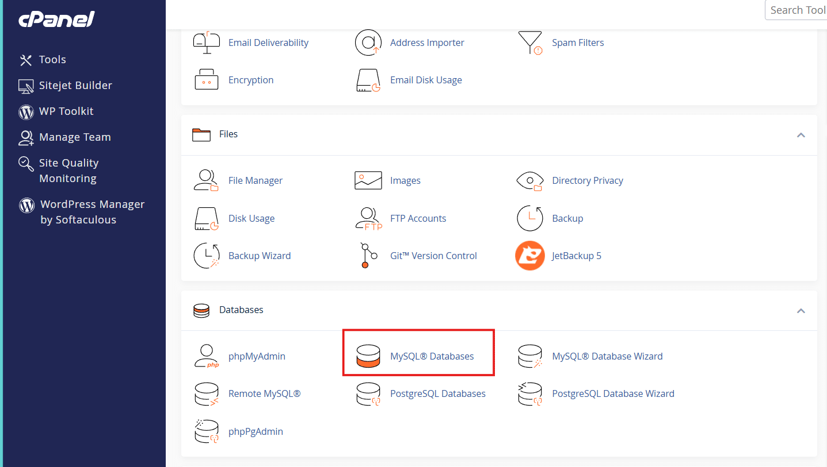Click the Email Disk Usage link
The image size is (827, 467).
pos(426,80)
